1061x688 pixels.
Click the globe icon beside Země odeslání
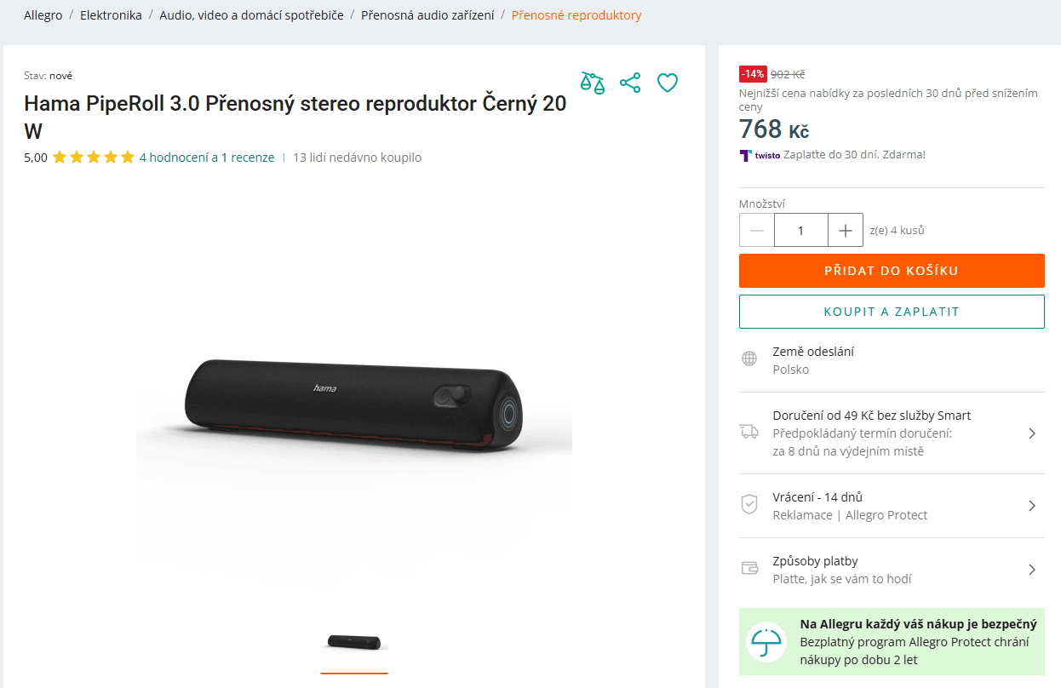coord(749,358)
